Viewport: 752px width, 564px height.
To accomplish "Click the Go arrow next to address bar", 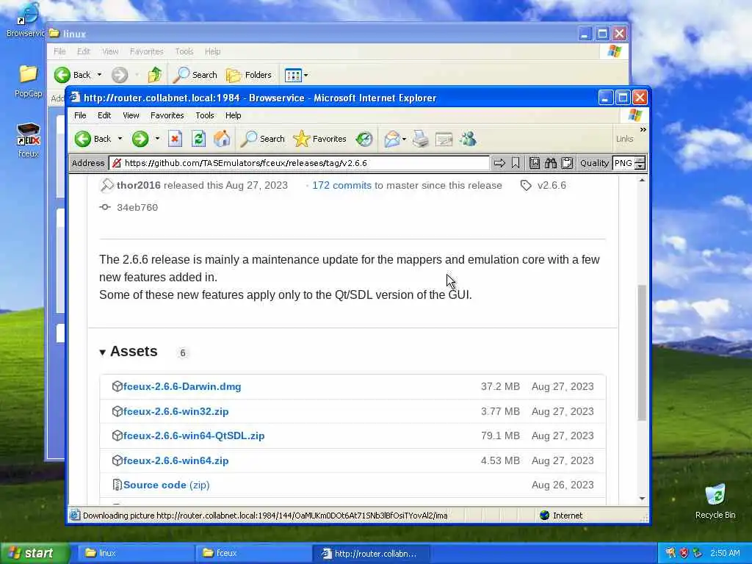I will (x=499, y=163).
